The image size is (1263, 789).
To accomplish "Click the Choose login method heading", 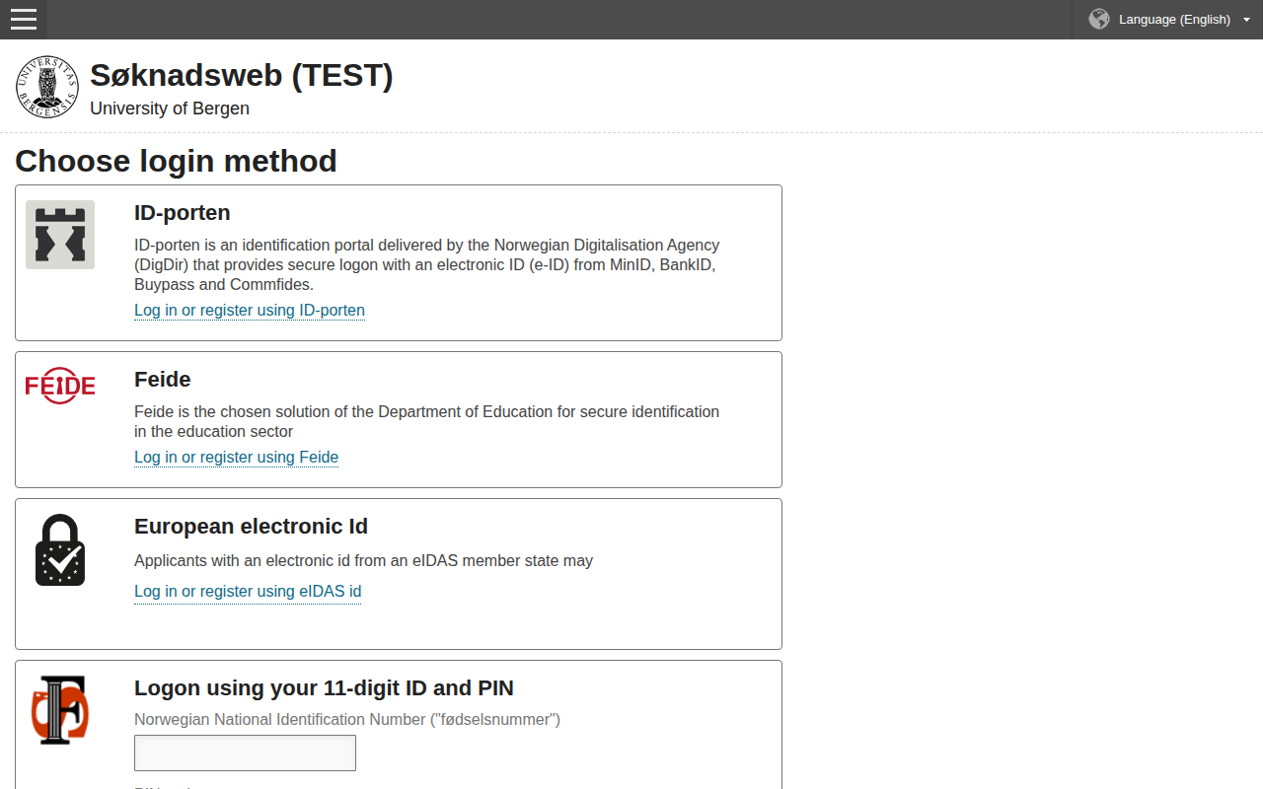I will pyautogui.click(x=176, y=161).
